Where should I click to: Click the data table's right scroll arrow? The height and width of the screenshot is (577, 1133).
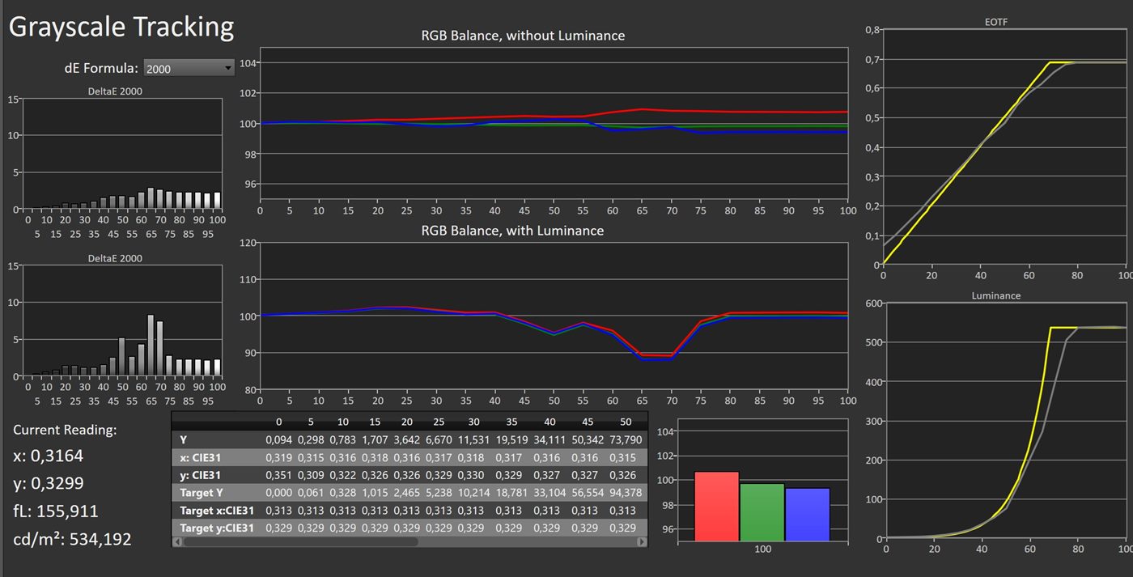[x=642, y=541]
